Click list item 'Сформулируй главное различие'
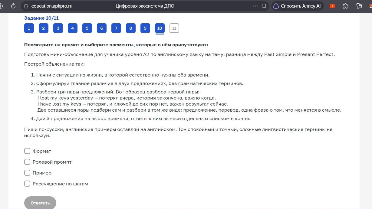Image resolution: width=372 pixels, height=209 pixels. [x=140, y=83]
